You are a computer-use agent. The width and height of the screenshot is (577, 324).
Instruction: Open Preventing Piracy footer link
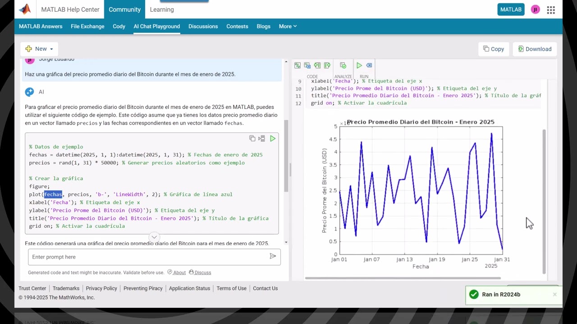pyautogui.click(x=143, y=288)
